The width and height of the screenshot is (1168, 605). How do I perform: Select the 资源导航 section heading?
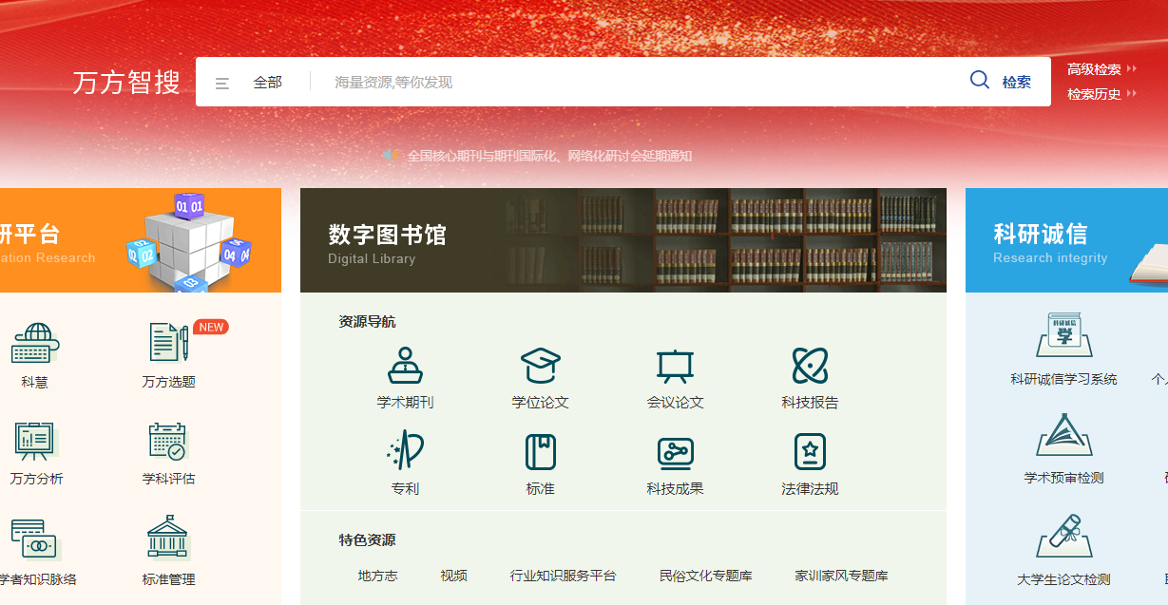pos(367,322)
